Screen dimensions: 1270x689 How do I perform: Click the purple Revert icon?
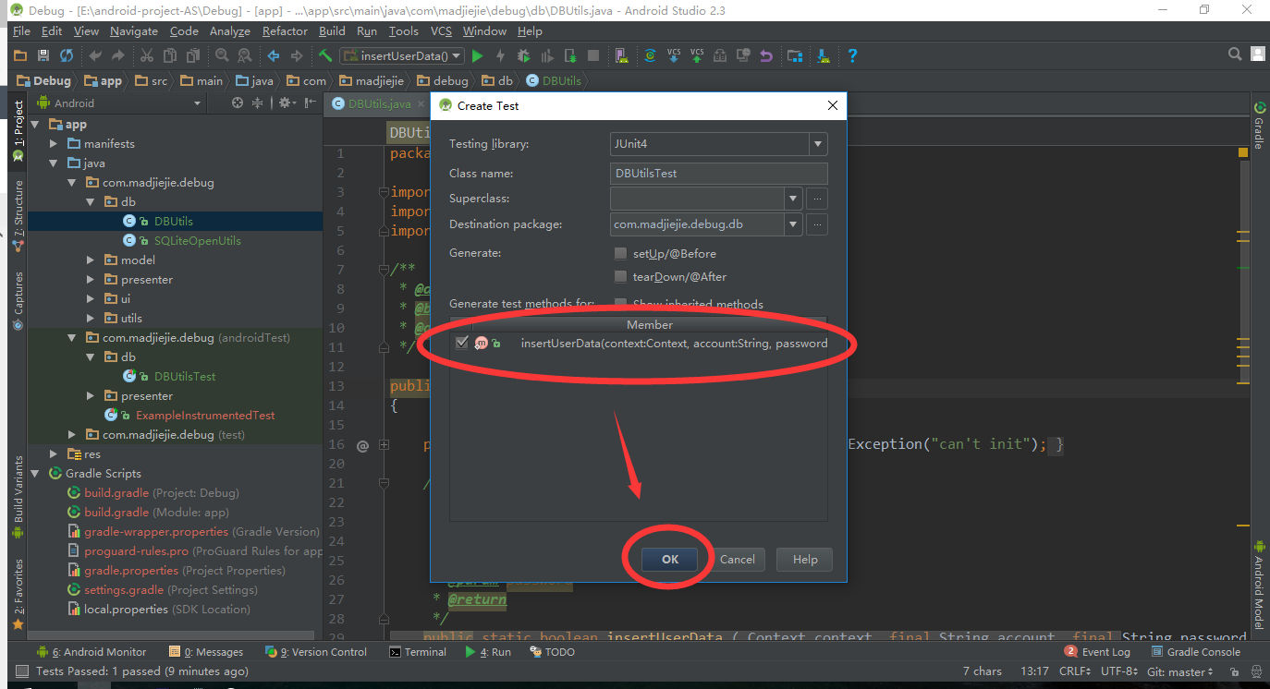click(x=765, y=55)
